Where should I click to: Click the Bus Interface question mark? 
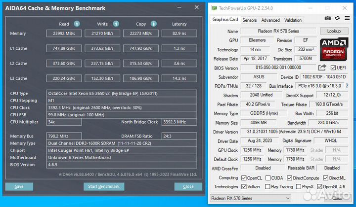(x=347, y=86)
